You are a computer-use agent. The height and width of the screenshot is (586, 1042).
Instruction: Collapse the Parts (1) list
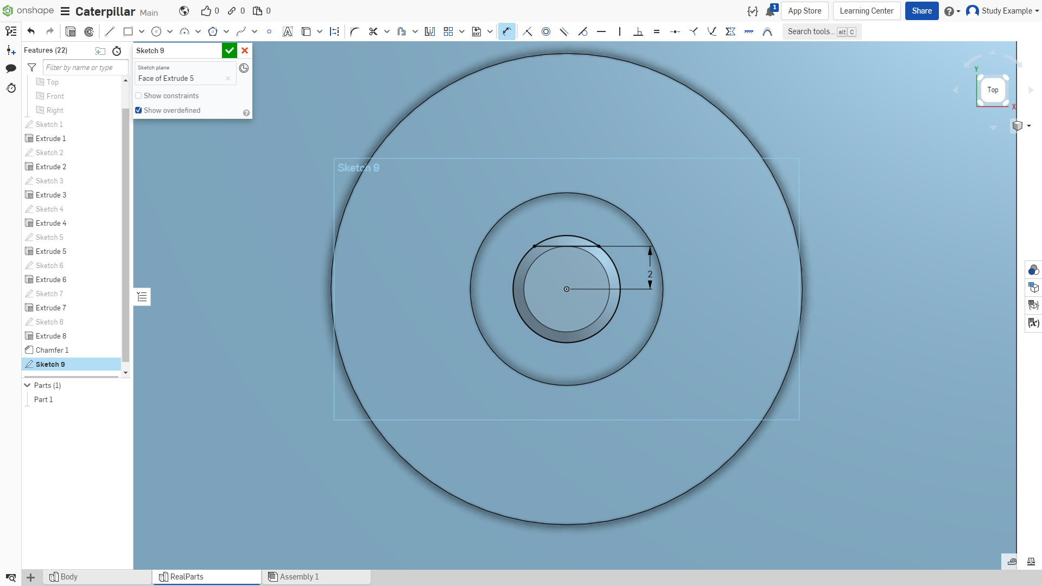[27, 385]
